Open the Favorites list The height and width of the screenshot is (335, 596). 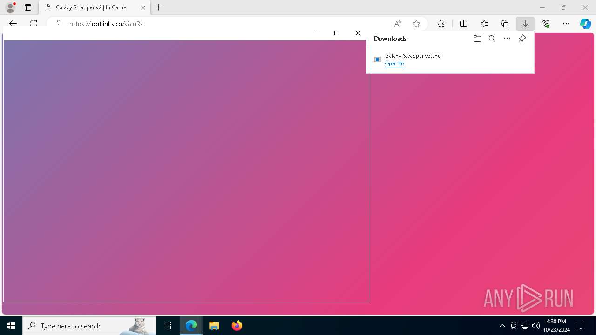pyautogui.click(x=484, y=24)
